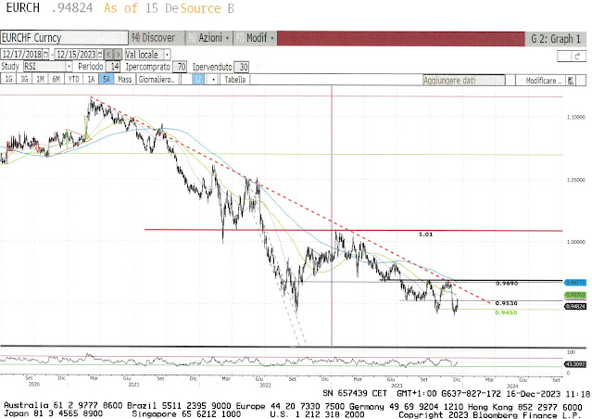Image resolution: width=592 pixels, height=419 pixels.
Task: Select the 0.9690 level annotation
Action: [506, 283]
